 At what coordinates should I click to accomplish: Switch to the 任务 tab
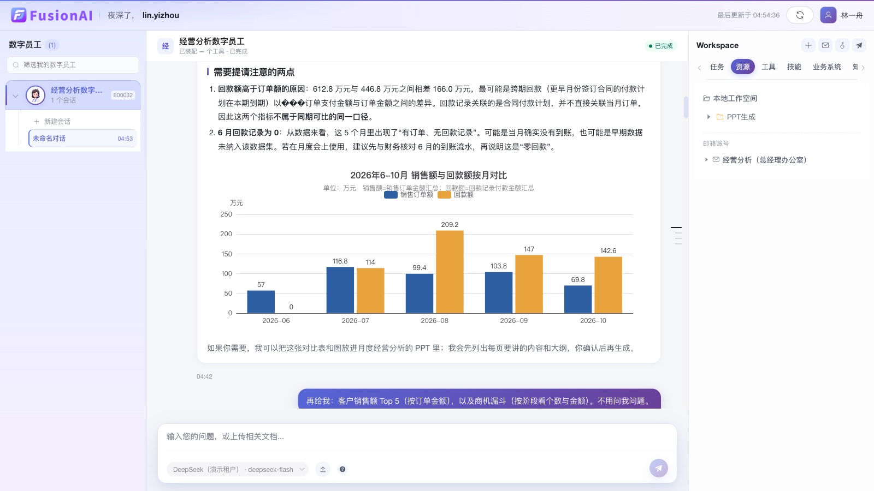tap(717, 67)
